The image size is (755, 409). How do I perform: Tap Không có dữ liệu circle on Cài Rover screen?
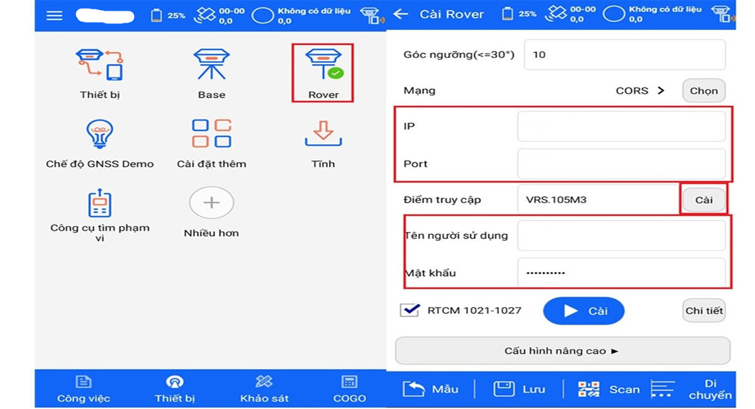pos(613,14)
